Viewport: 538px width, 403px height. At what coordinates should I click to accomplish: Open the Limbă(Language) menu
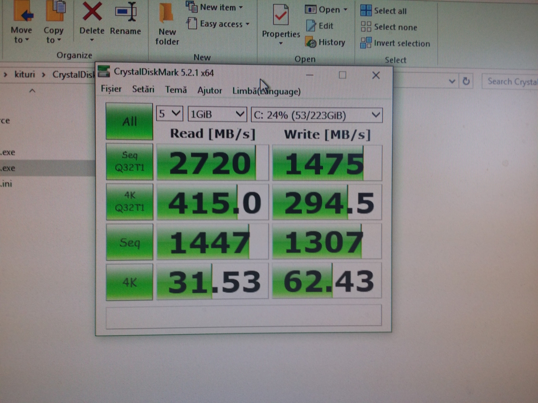tap(266, 91)
